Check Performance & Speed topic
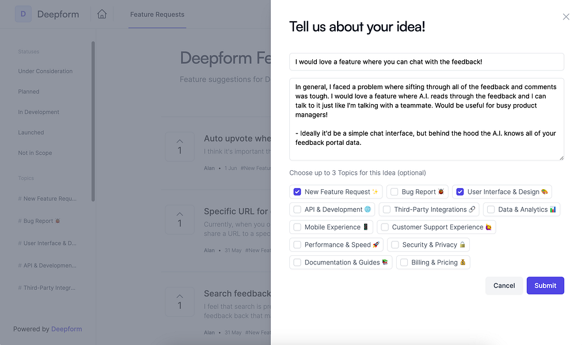This screenshot has height=345, width=582. 297,245
